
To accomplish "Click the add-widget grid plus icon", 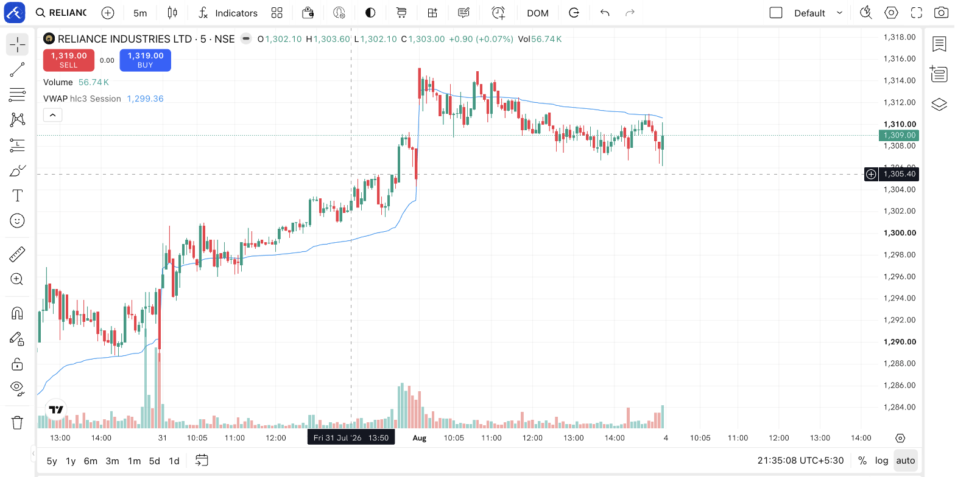I will (432, 13).
